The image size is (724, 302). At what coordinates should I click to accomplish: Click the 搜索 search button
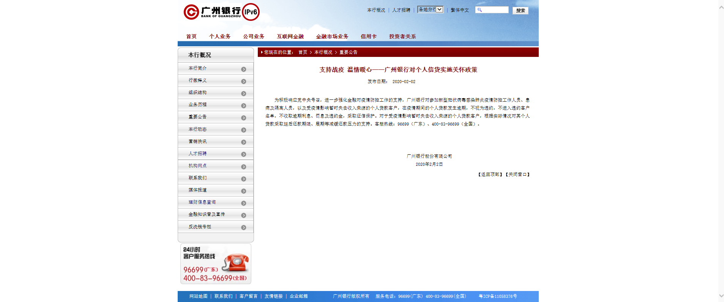click(x=521, y=11)
